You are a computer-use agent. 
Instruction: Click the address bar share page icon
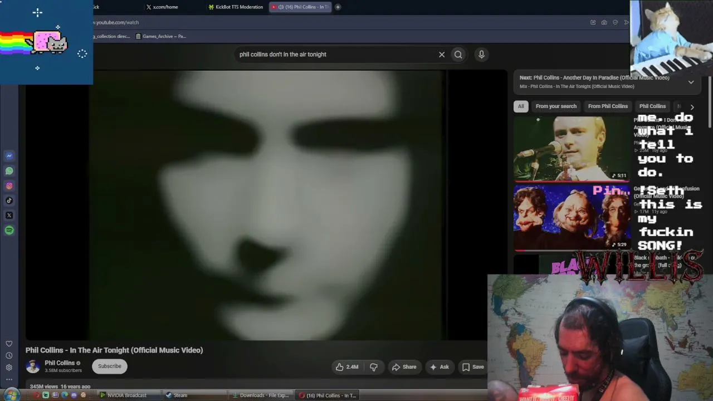pyautogui.click(x=593, y=22)
